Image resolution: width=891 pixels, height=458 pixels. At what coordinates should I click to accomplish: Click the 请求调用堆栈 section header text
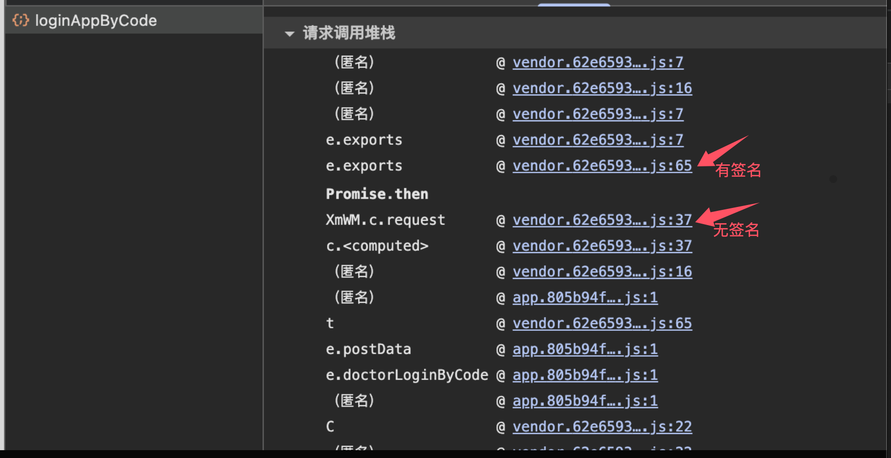point(349,33)
